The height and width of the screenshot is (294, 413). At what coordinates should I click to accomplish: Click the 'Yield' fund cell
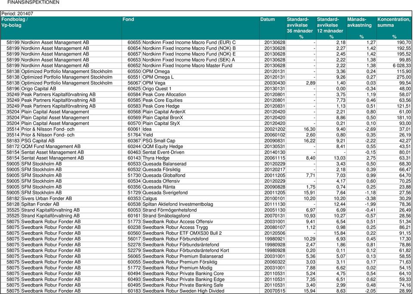point(148,135)
